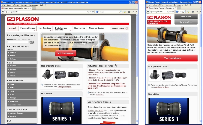Open Gros Diametres électrosoudables news item
203x125 pixels.
pos(107,86)
